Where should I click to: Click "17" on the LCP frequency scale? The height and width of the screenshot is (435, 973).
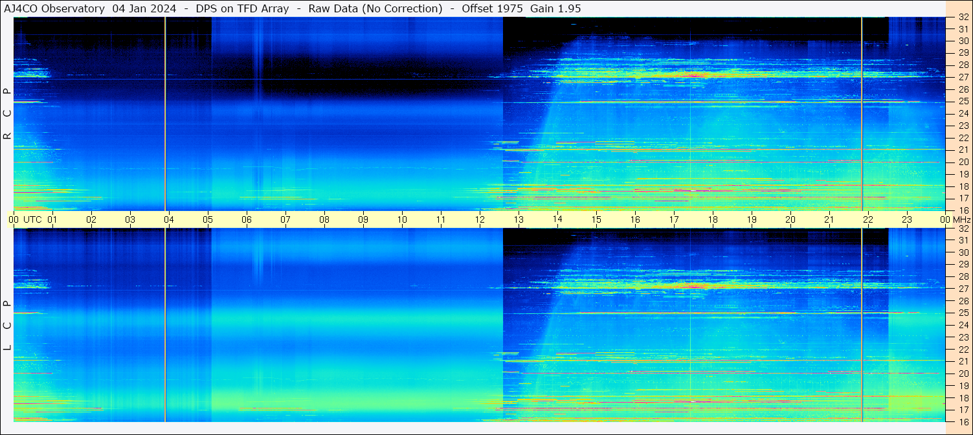click(x=963, y=410)
